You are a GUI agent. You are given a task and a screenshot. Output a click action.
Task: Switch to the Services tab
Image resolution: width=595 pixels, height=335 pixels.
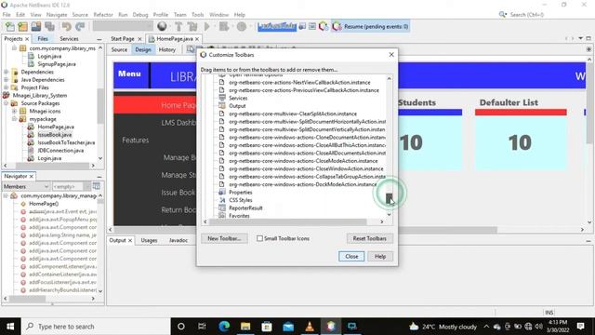(69, 39)
